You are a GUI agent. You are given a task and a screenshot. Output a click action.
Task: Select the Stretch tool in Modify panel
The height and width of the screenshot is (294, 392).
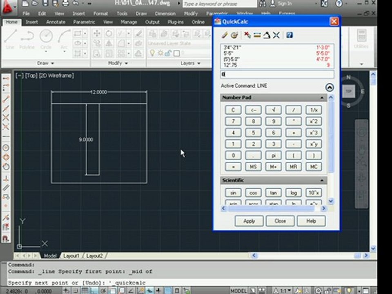97,53
